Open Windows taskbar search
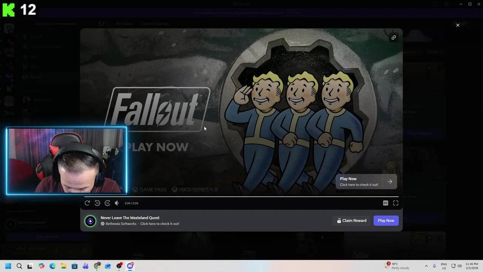The width and height of the screenshot is (483, 272). [x=19, y=266]
